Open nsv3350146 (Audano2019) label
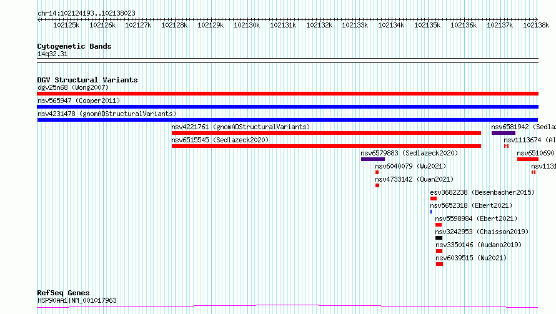The height and width of the screenshot is (314, 556). pos(479,245)
